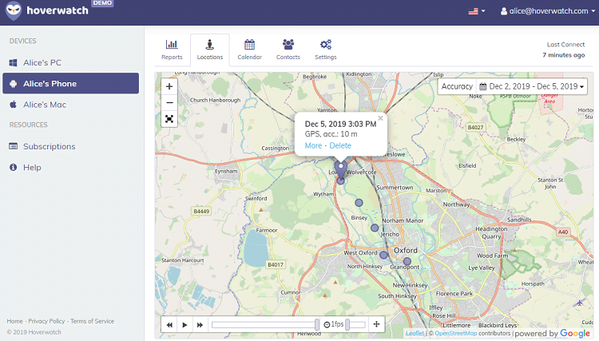Viewport: 599px width, 341px height.
Task: Open the language flag dropdown
Action: coord(477,11)
